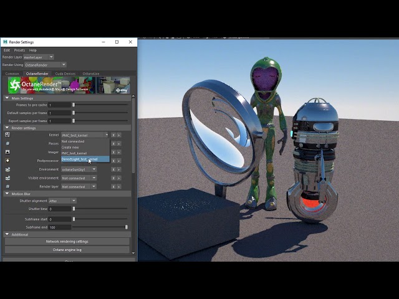Image resolution: width=399 pixels, height=299 pixels.
Task: Click the Export samples per frame field
Action: (x=60, y=121)
